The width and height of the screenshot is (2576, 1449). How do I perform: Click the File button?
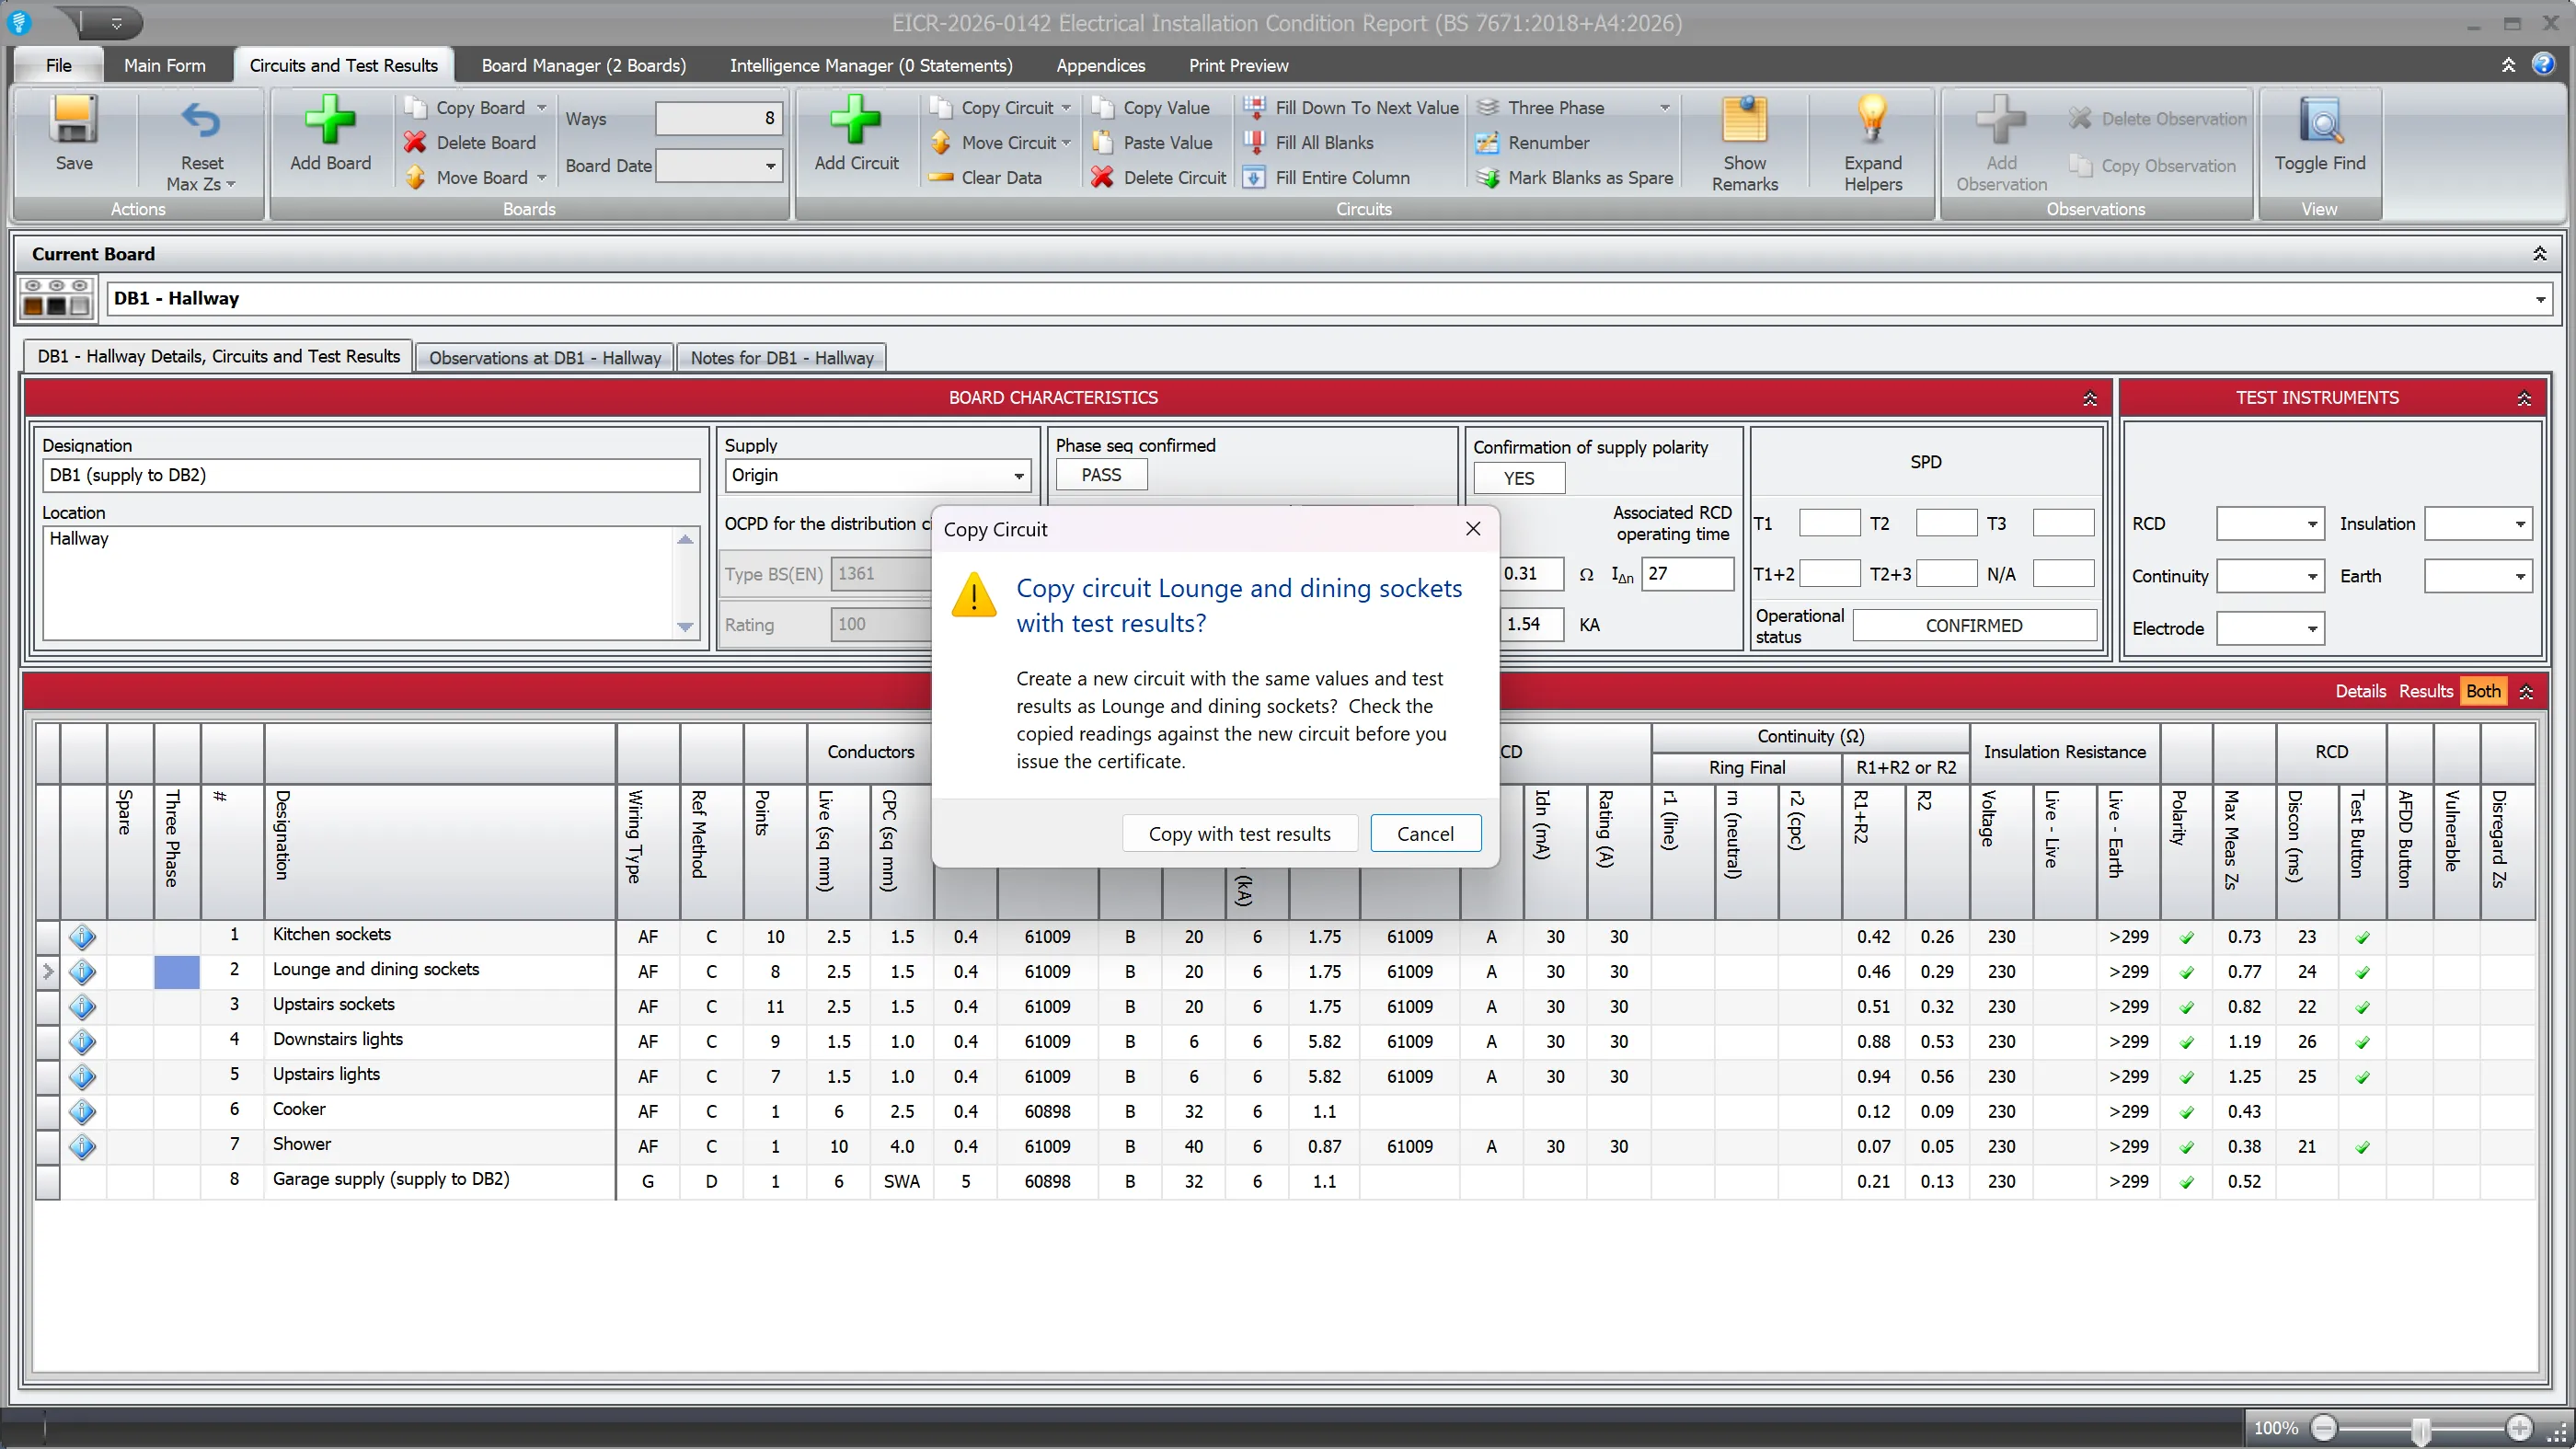pos(58,65)
